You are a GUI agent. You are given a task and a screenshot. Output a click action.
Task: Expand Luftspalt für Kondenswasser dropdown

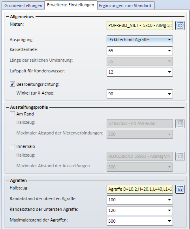click(x=169, y=72)
